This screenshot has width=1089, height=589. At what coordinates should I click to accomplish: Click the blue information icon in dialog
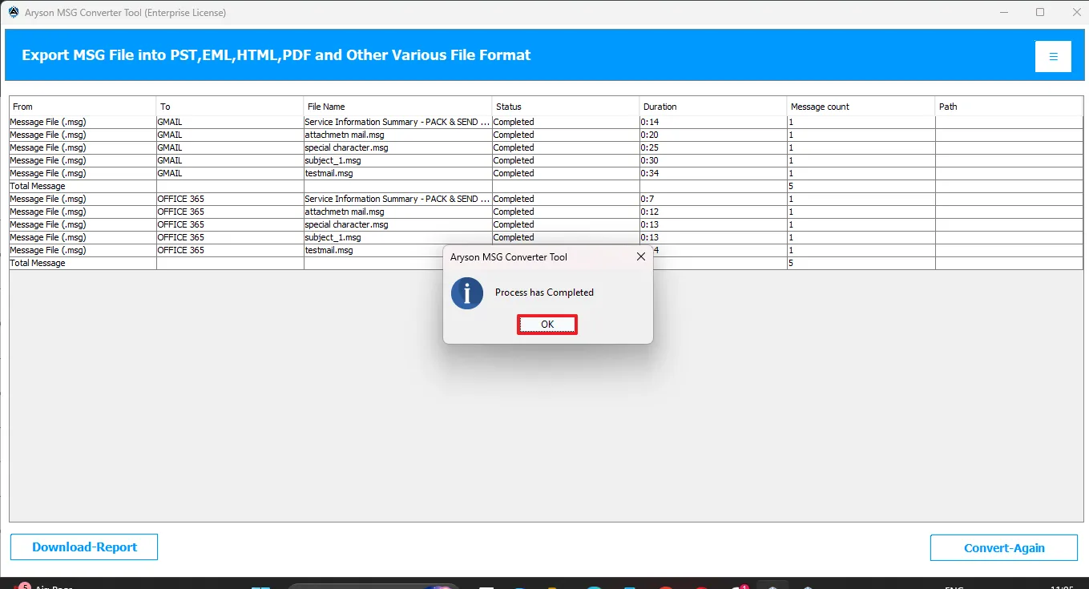pyautogui.click(x=466, y=293)
